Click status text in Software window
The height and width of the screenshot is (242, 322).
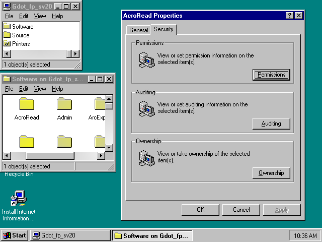click(x=27, y=166)
